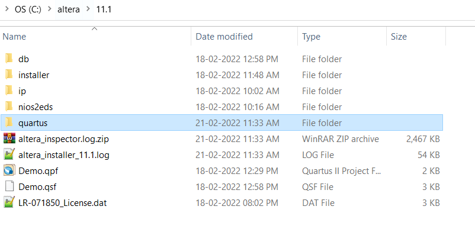The image size is (475, 248).
Task: Select the nios2eds folder icon
Action: 9,107
